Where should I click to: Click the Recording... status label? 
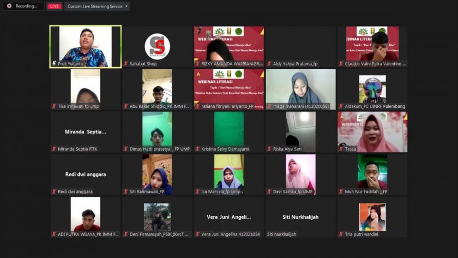point(26,6)
